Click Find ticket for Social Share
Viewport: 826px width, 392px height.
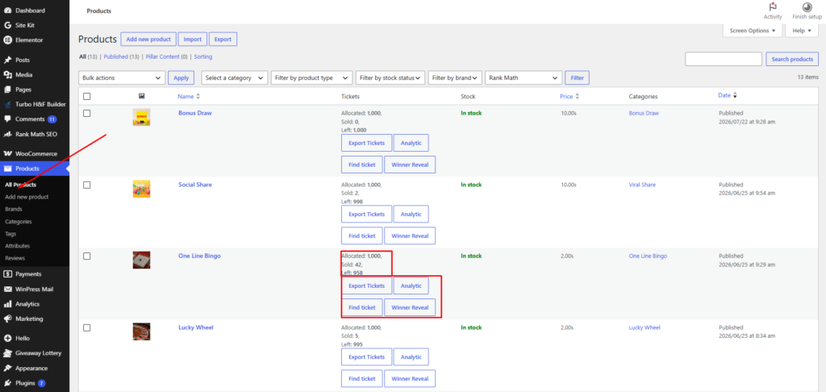pyautogui.click(x=362, y=236)
